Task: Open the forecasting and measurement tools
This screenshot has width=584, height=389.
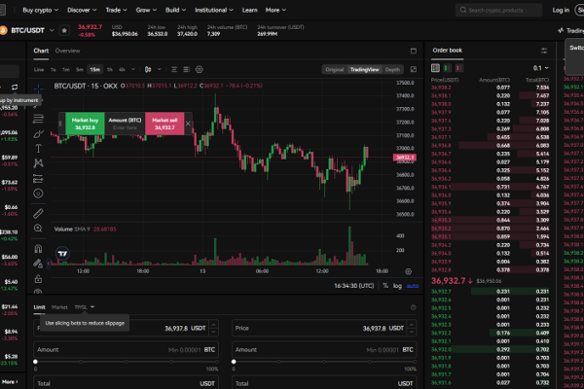Action: [x=38, y=179]
